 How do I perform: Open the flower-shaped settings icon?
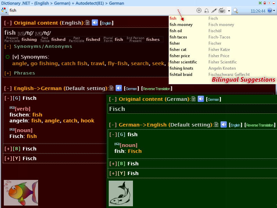pos(198,10)
